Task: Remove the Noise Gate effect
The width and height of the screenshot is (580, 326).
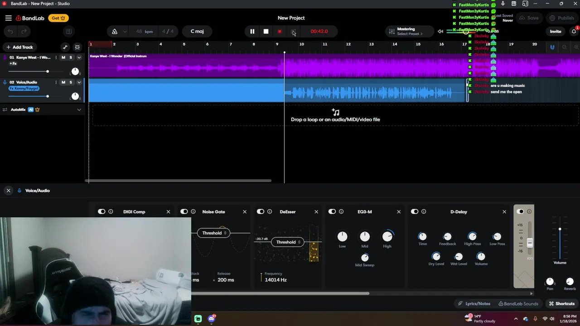Action: point(245,212)
